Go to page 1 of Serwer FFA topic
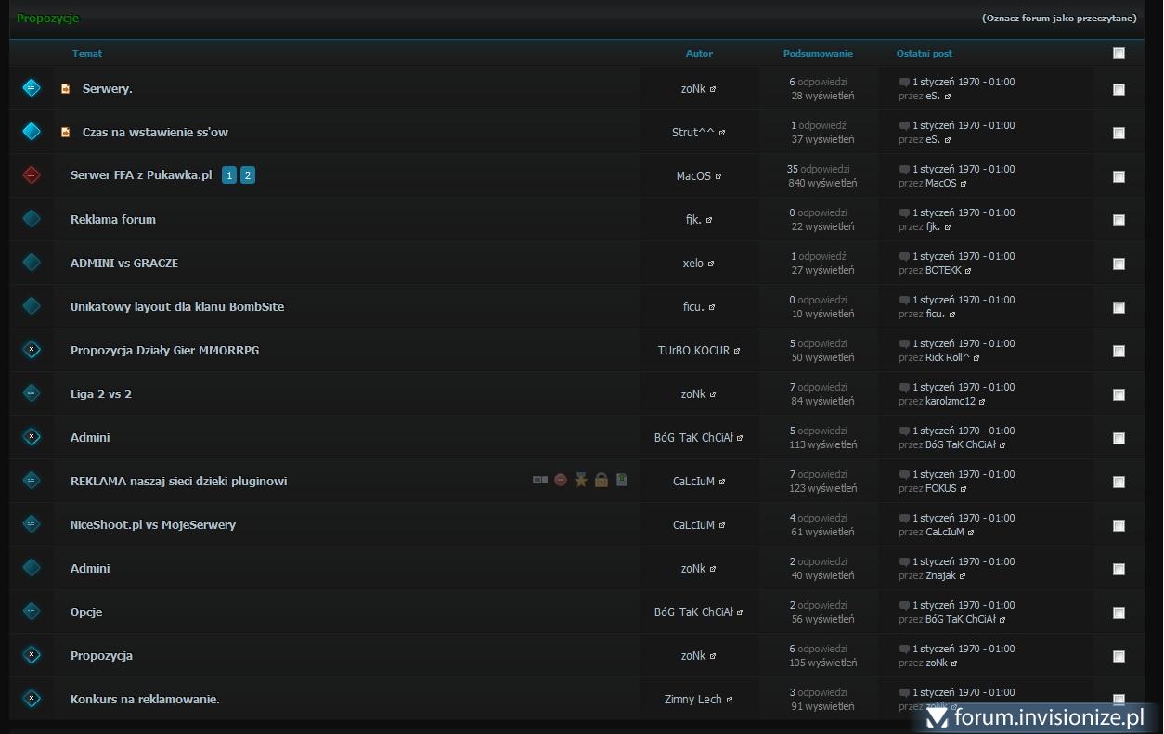Viewport: 1164px width, 734px height. [x=229, y=175]
